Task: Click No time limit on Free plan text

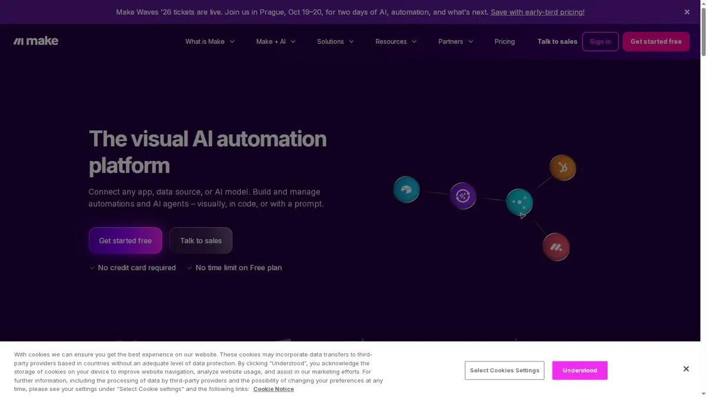Action: click(x=239, y=268)
